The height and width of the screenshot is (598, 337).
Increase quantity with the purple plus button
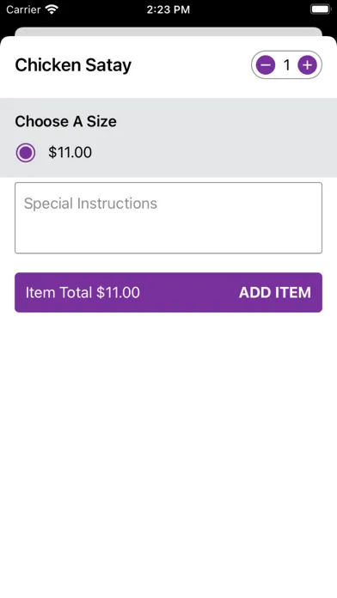coord(307,65)
